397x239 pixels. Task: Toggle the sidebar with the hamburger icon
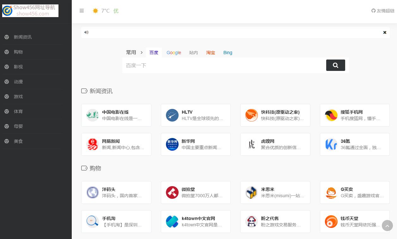coord(82,11)
